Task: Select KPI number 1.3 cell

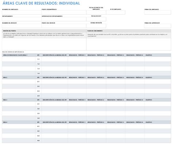Action: coord(38,69)
